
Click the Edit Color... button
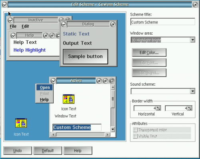[149, 53]
